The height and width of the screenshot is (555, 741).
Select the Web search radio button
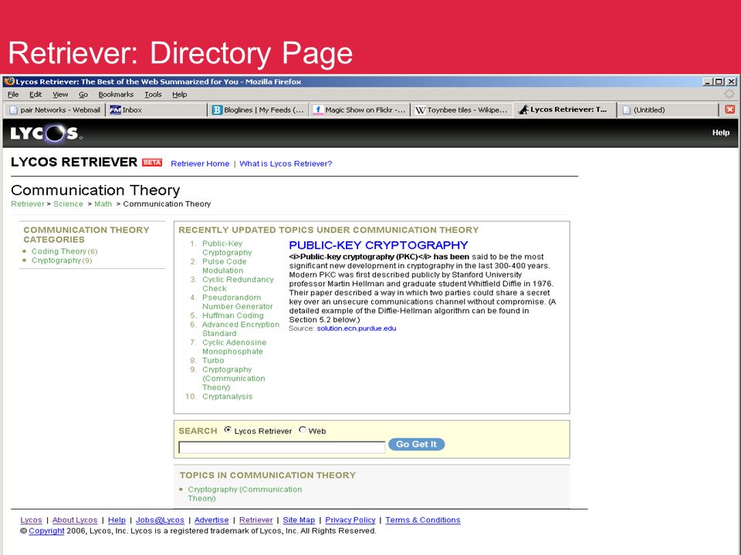(303, 430)
